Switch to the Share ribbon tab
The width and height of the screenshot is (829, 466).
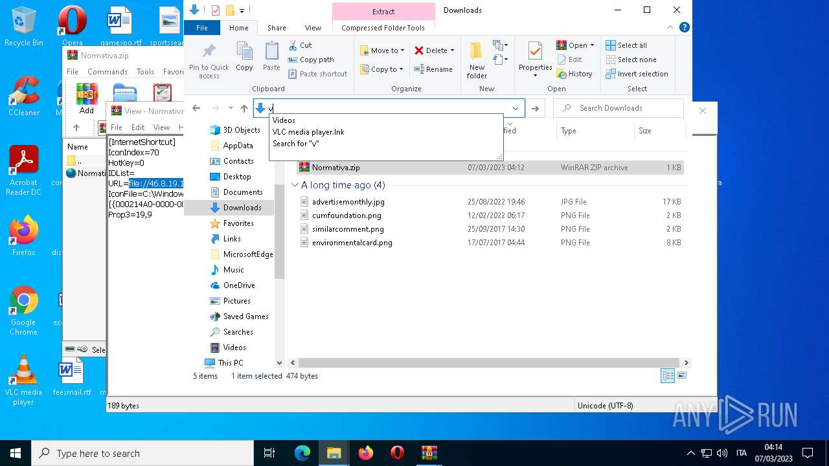(x=277, y=28)
